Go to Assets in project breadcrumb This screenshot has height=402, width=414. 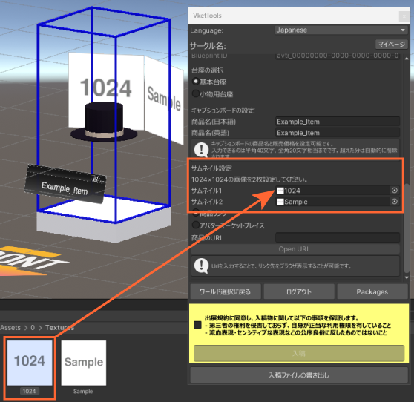10,328
